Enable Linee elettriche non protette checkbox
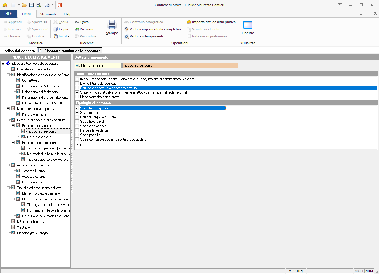The width and height of the screenshot is (379, 274). coord(77,97)
